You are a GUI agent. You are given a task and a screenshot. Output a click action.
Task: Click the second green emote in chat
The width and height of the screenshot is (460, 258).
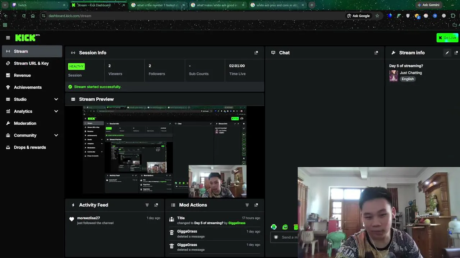(x=285, y=227)
